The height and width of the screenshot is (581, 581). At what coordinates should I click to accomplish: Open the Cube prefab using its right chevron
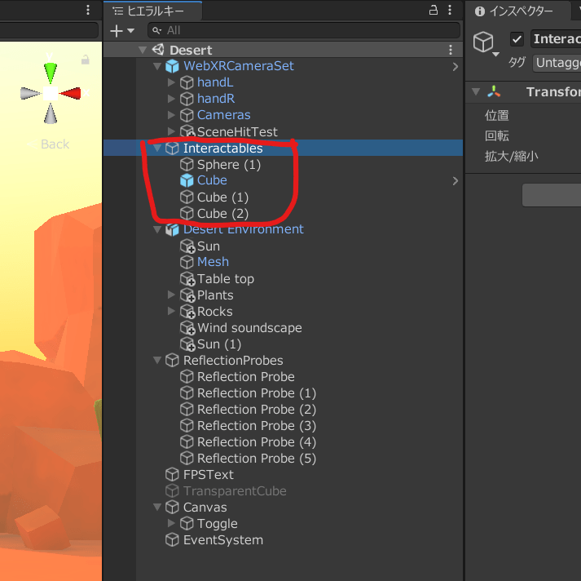(455, 180)
